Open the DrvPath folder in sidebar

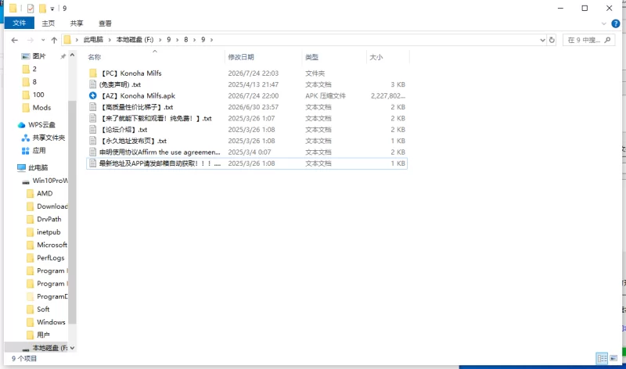pyautogui.click(x=49, y=219)
